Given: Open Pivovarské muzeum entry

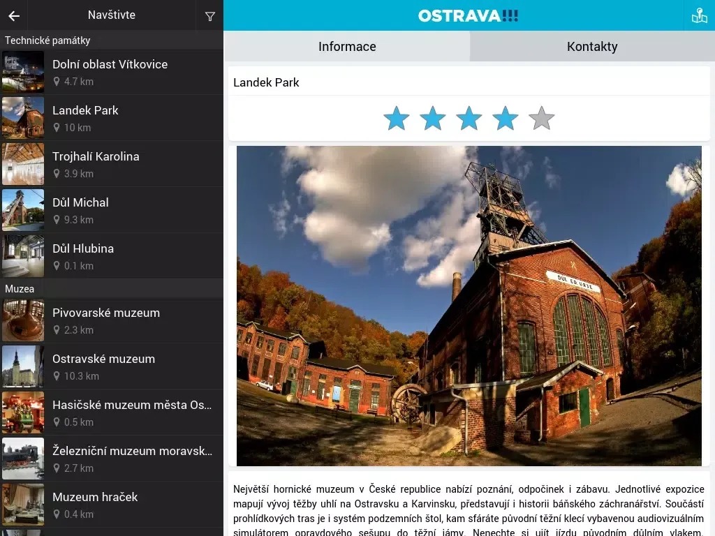Looking at the screenshot, I should (112, 320).
